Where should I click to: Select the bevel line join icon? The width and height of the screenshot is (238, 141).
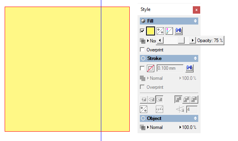[x=194, y=99]
